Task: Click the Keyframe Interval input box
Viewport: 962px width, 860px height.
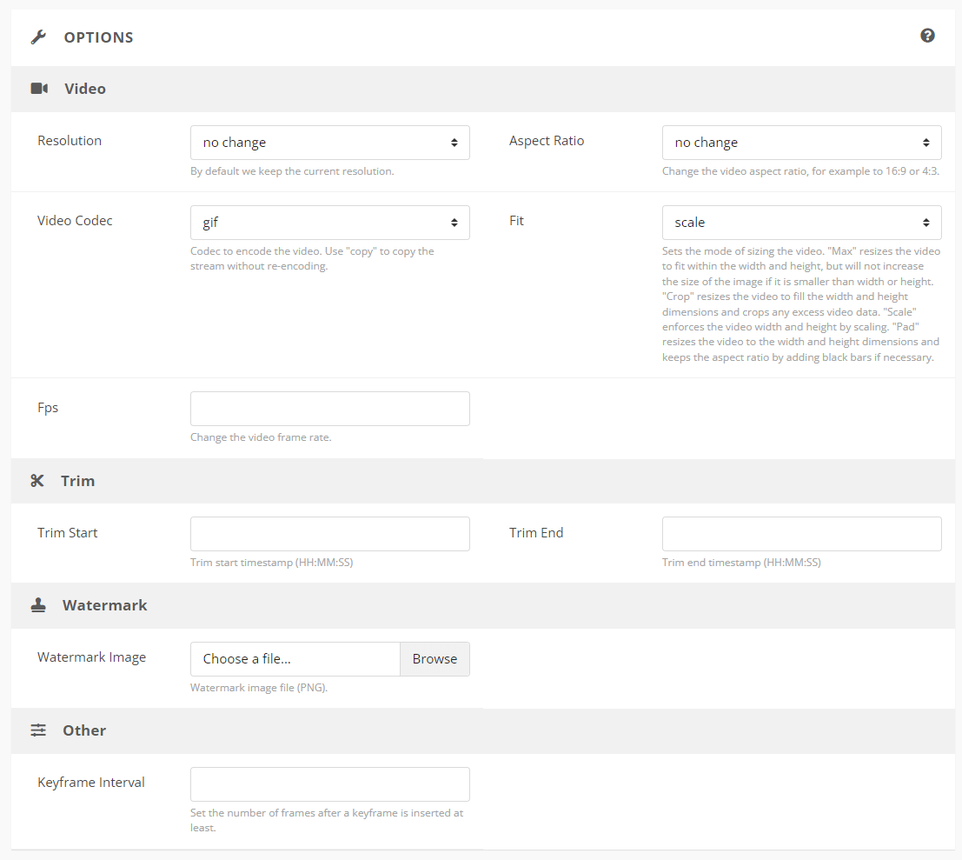Action: pyautogui.click(x=329, y=784)
